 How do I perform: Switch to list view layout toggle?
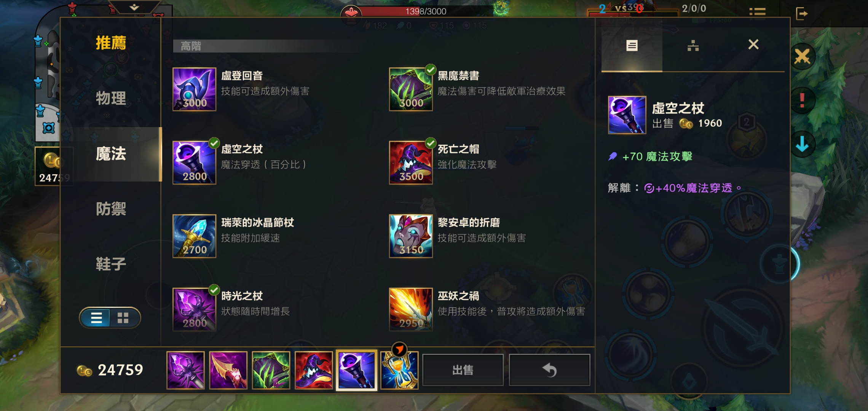click(x=96, y=318)
